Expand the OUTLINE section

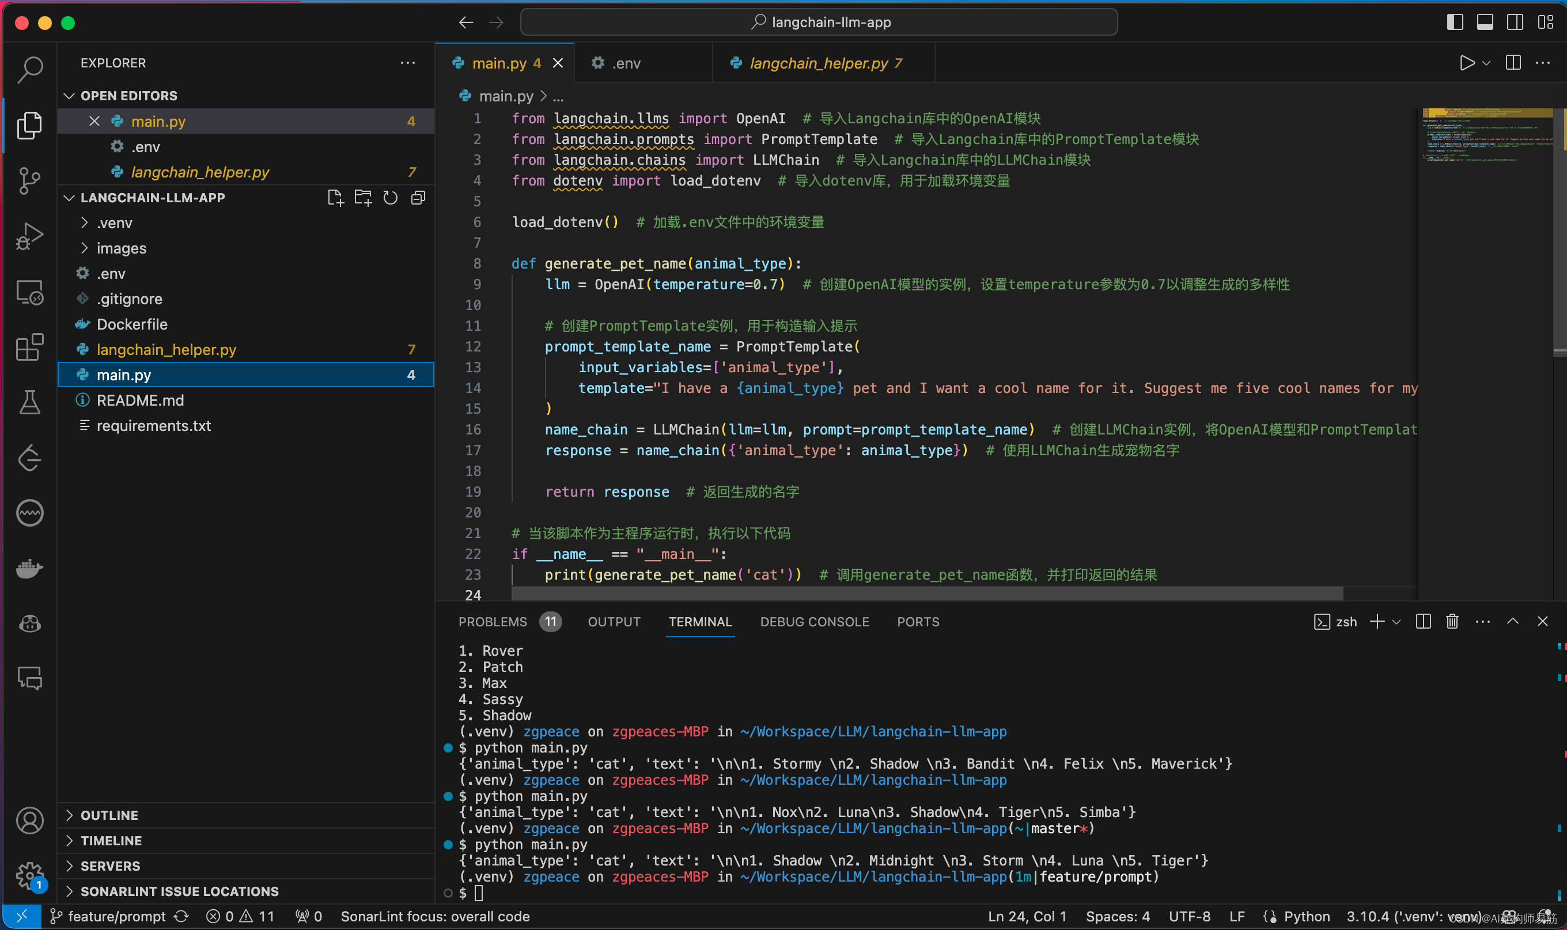(246, 815)
